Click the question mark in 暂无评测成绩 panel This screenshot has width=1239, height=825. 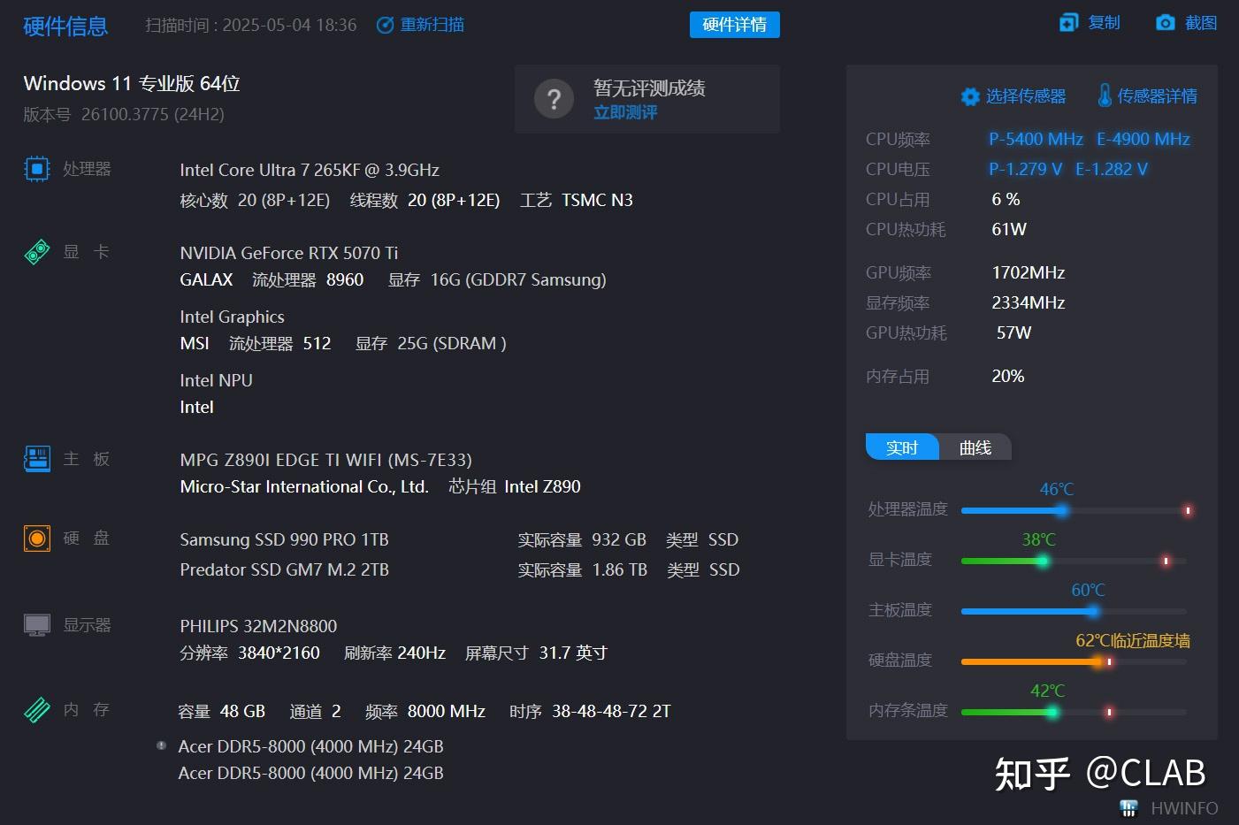554,99
